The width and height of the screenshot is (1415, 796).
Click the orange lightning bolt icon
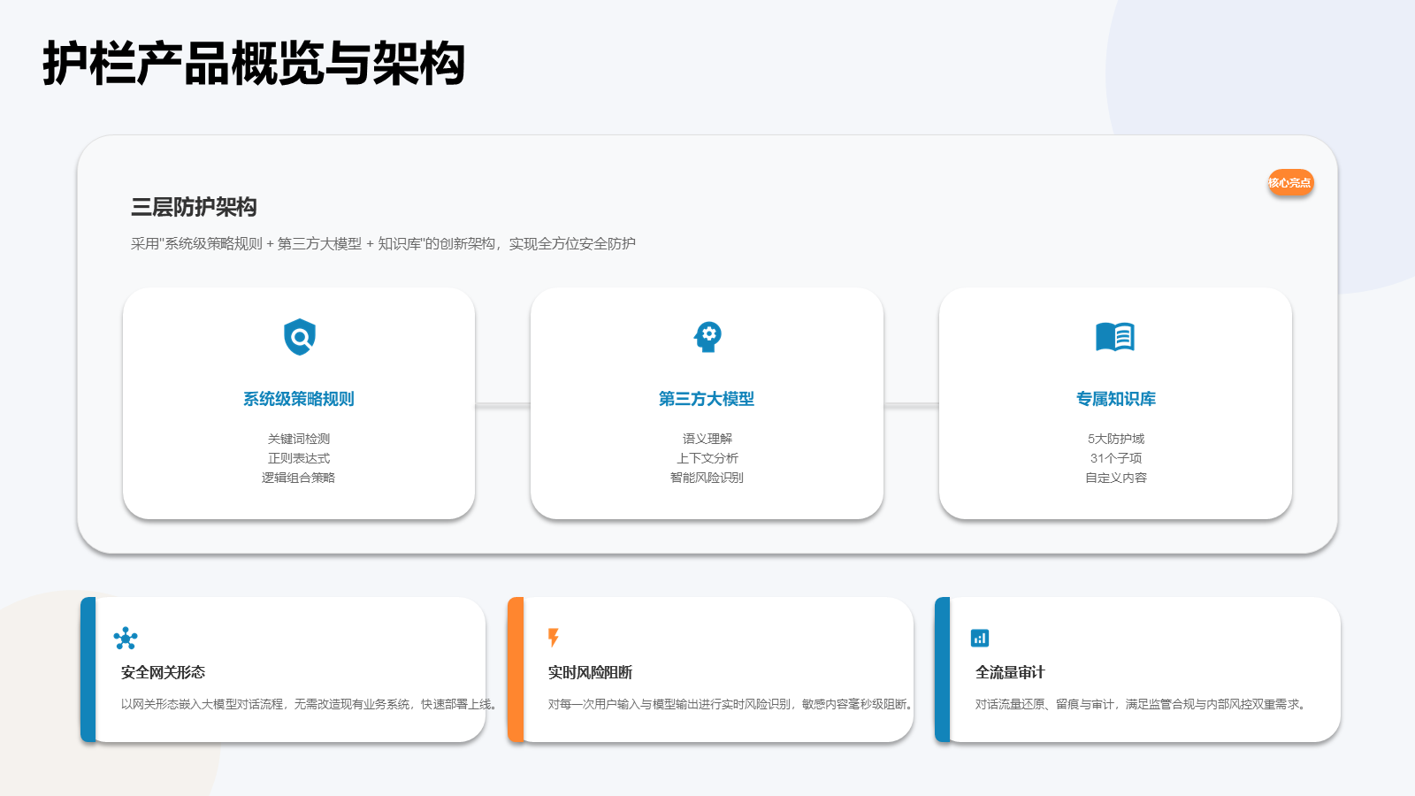554,638
